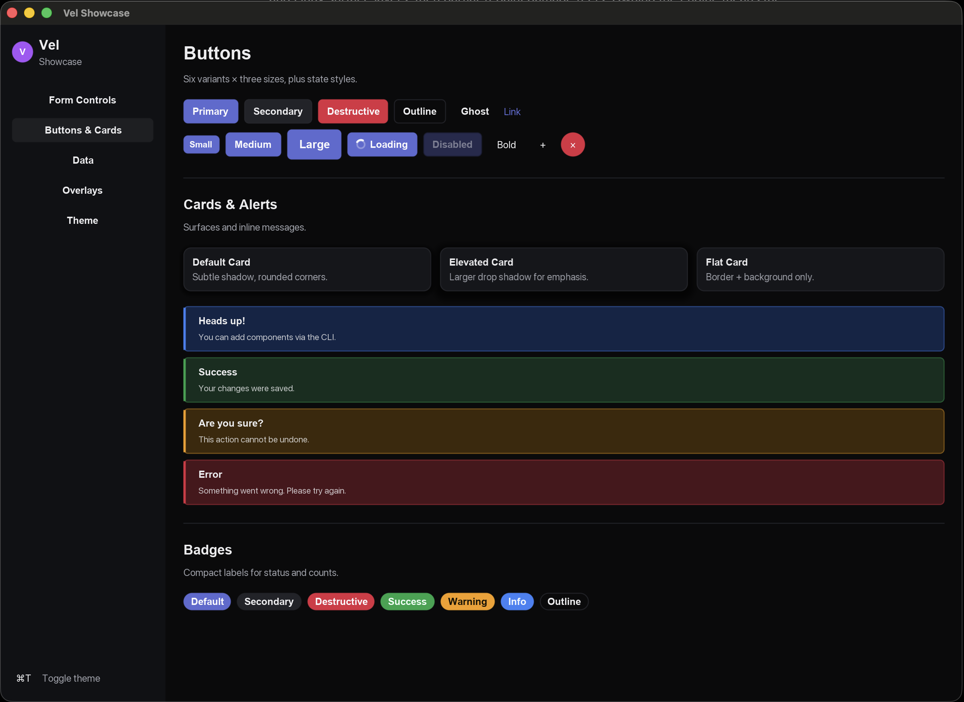Click the red round X button
Viewport: 964px width, 702px height.
tap(573, 145)
